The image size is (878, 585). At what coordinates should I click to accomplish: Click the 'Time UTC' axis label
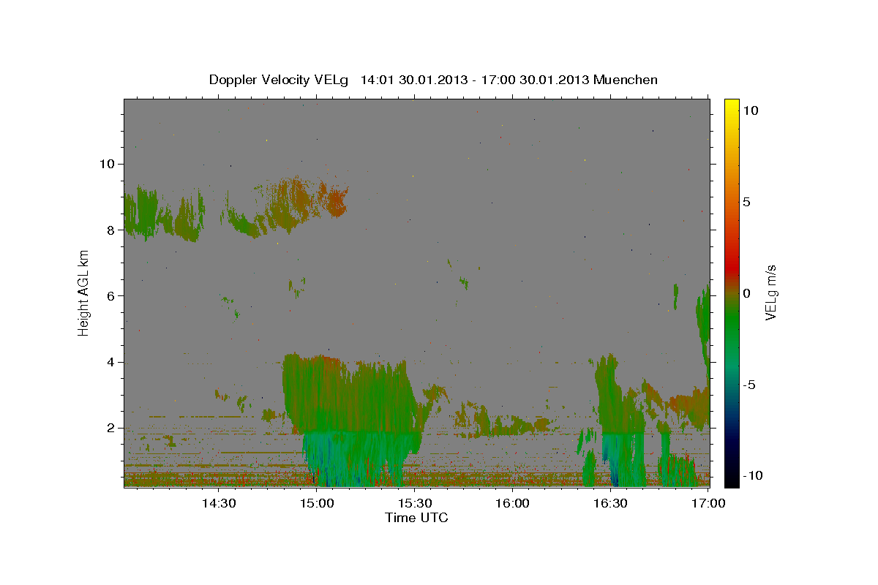pyautogui.click(x=416, y=518)
